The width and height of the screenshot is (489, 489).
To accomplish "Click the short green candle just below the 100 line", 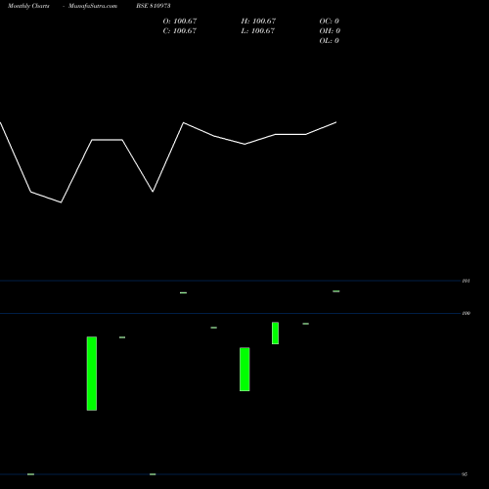I will [x=275, y=333].
